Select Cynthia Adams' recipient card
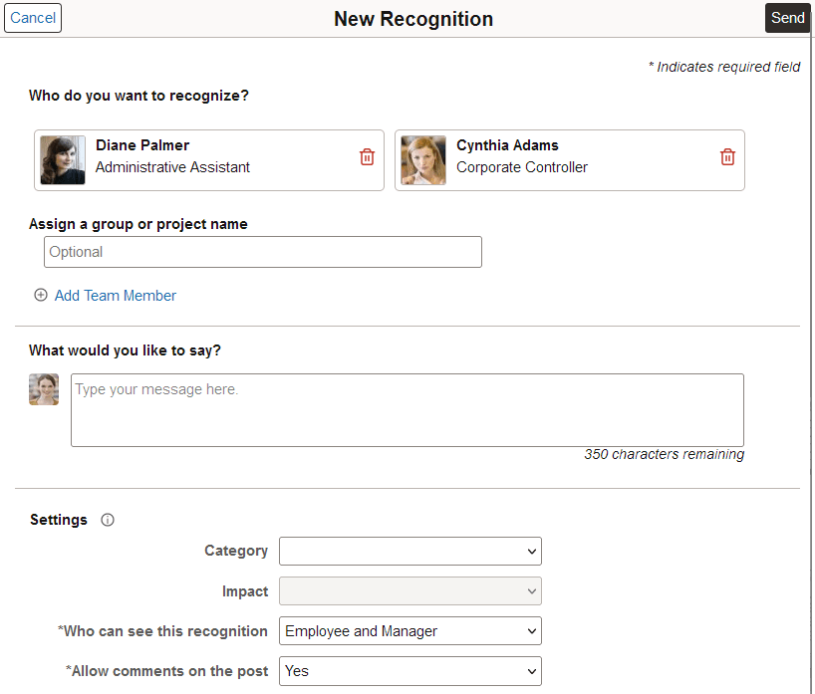Viewport: 815px width, 694px height. pyautogui.click(x=569, y=159)
